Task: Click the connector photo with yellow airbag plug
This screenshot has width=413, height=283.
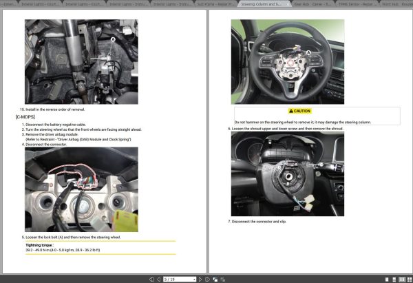Action: (81, 189)
